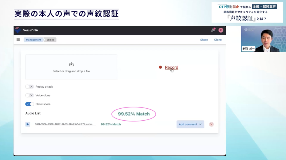Open the notifications icon in header
Viewport: 286px width, 160px height.
213,30
